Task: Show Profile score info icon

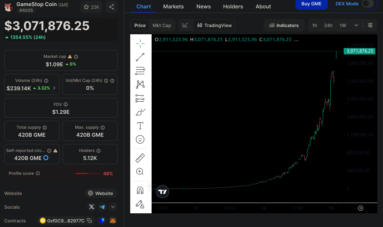Action: [38, 173]
